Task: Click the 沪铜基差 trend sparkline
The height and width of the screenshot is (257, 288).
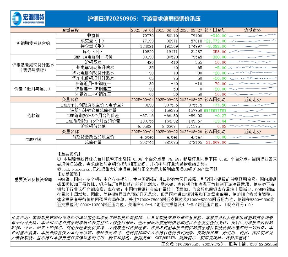Action: 252,62
